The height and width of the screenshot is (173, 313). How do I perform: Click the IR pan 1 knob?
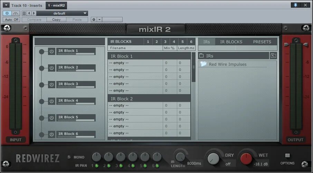(96, 157)
